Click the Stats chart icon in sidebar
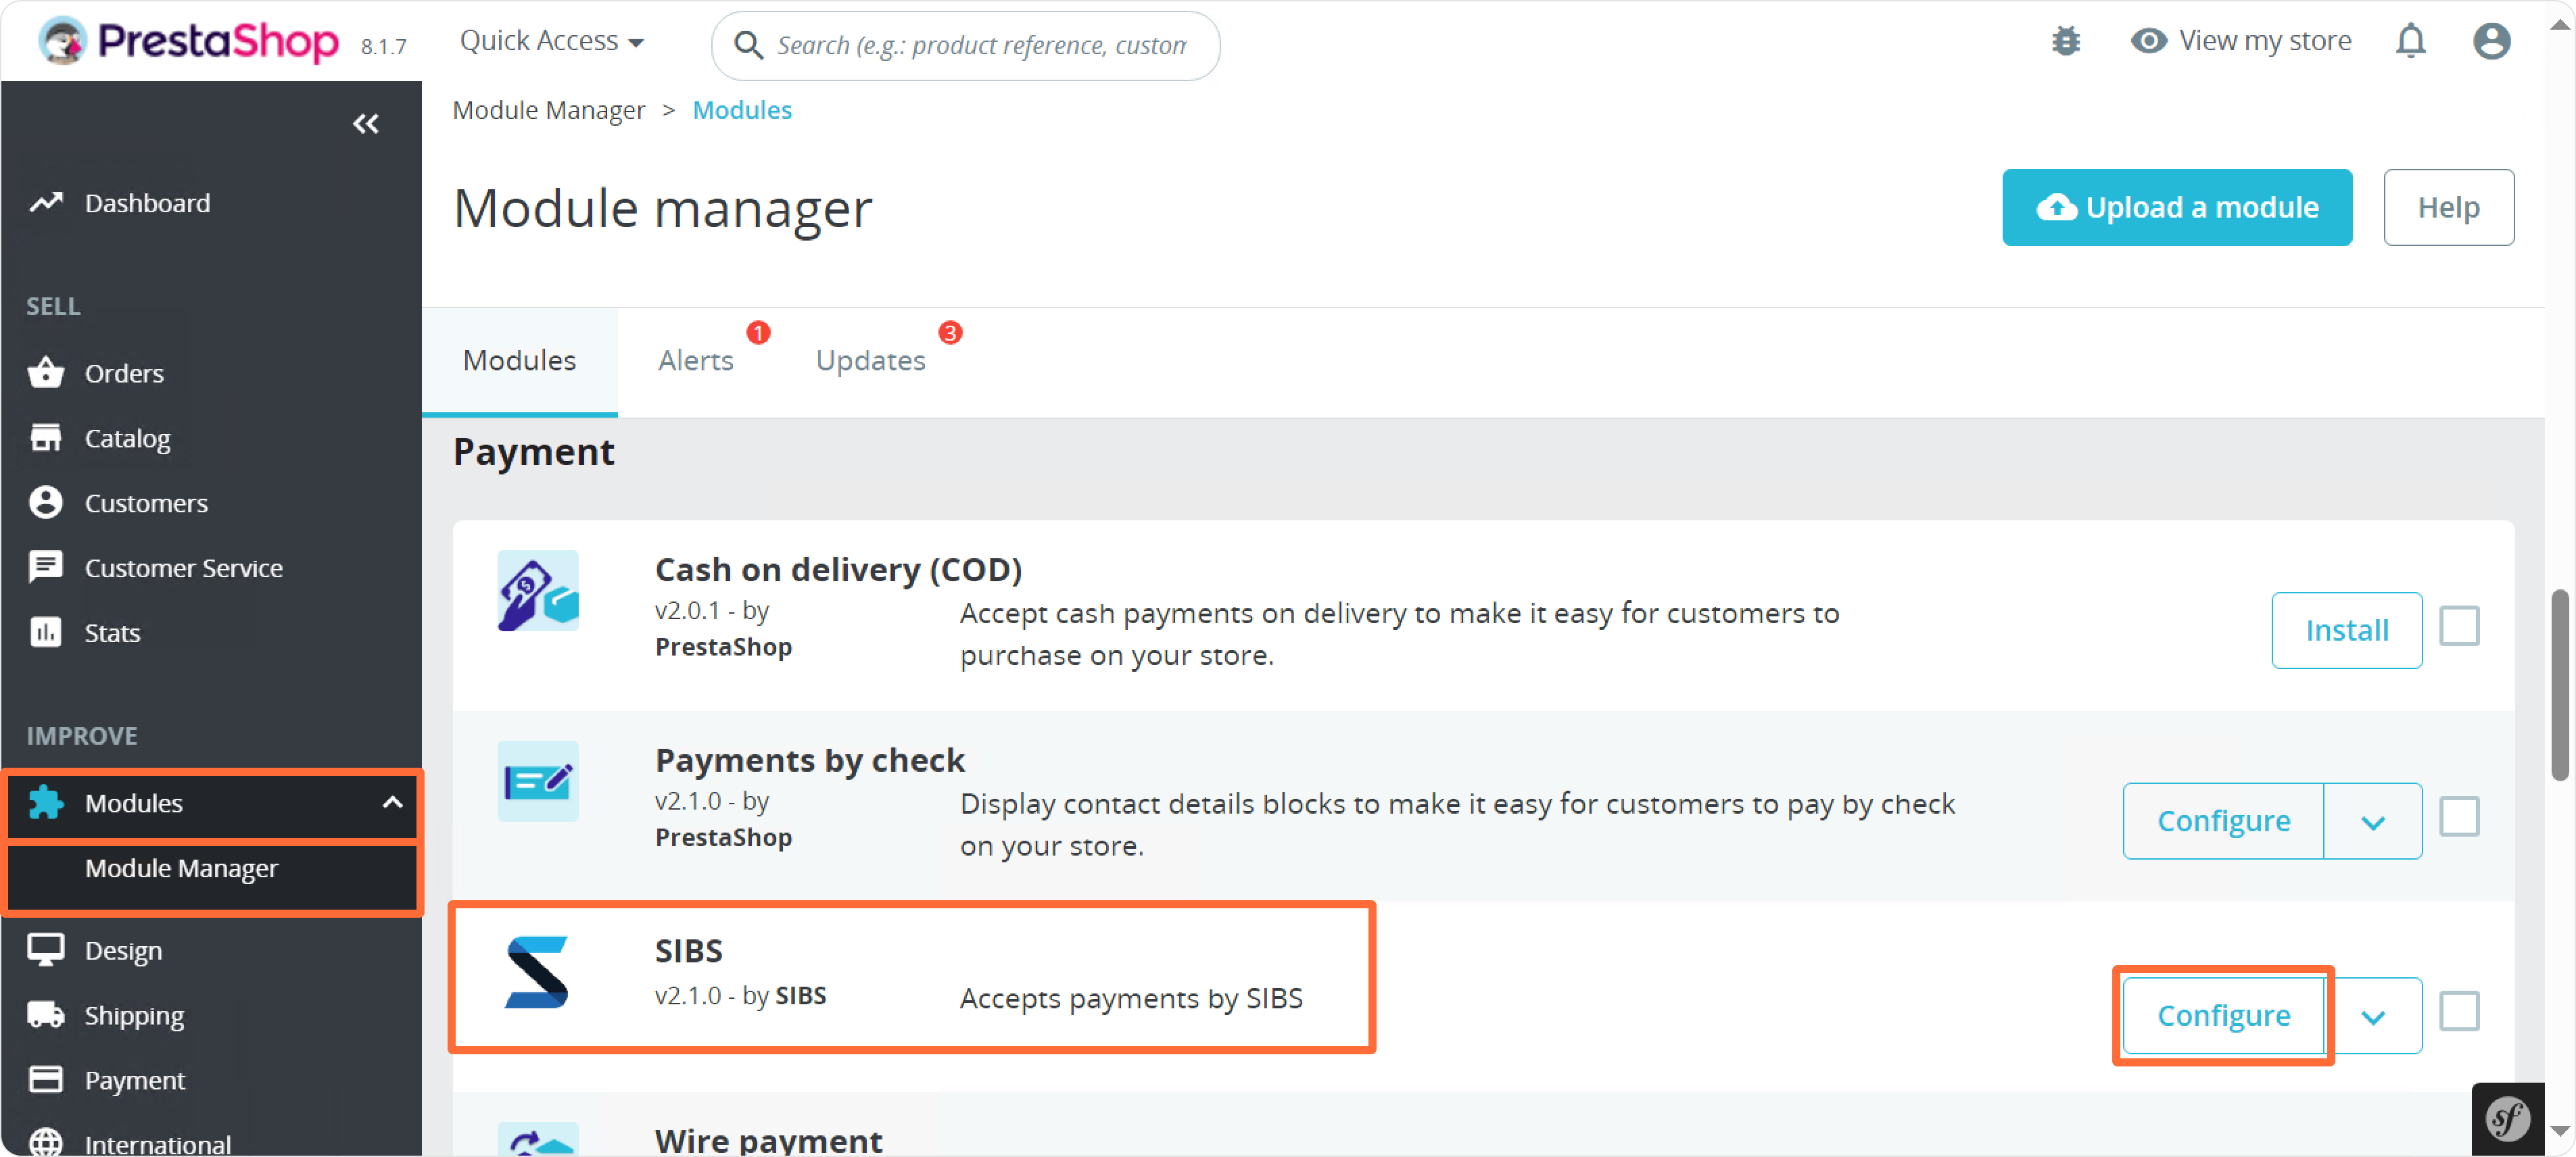The image size is (2576, 1157). pyautogui.click(x=46, y=633)
